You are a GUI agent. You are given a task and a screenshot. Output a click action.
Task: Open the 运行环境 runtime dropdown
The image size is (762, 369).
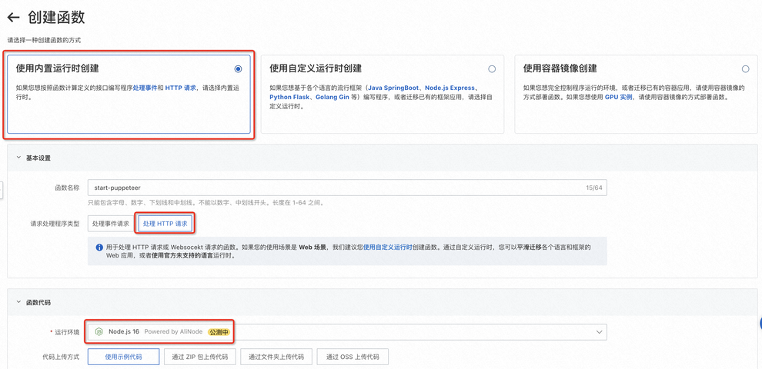pyautogui.click(x=347, y=331)
